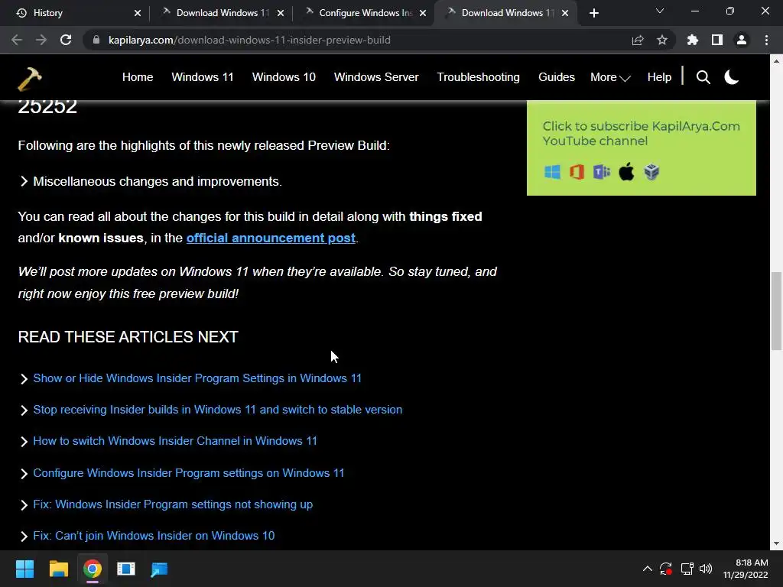The width and height of the screenshot is (783, 587).
Task: Click the KapilArya hammer logo
Action: coord(30,79)
